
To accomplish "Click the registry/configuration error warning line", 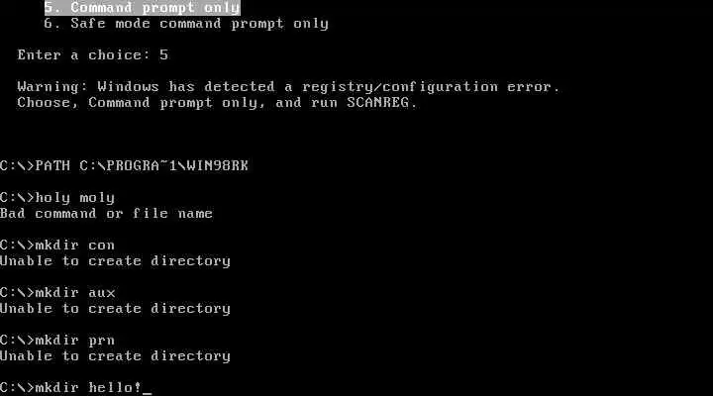I will click(x=288, y=87).
